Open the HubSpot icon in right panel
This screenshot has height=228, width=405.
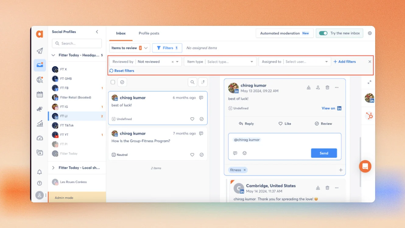tap(369, 116)
